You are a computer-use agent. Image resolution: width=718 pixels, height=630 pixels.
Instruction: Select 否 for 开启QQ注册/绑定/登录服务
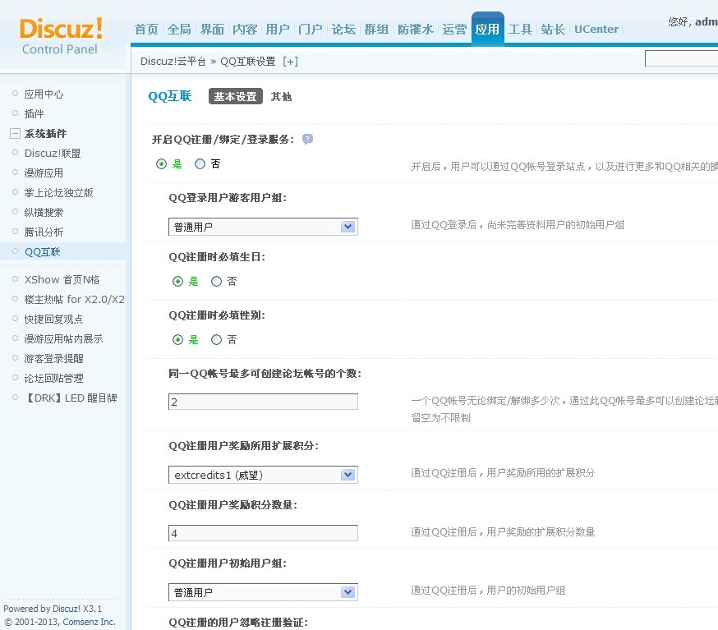point(200,164)
